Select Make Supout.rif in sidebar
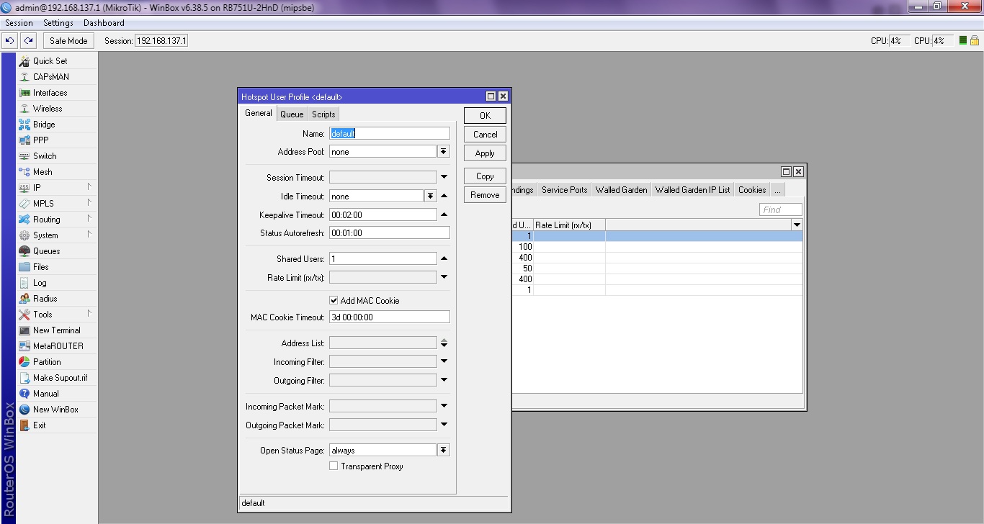Viewport: 984px width, 524px height. click(56, 378)
